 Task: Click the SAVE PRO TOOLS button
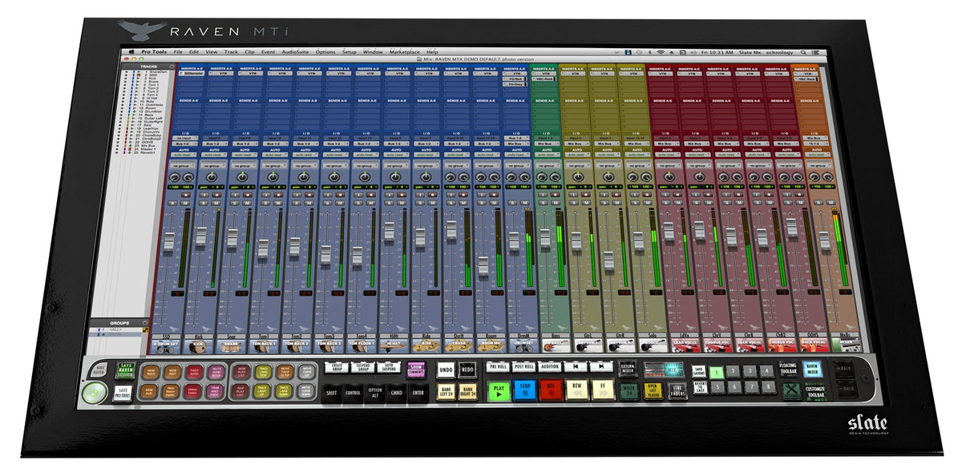coord(123,393)
